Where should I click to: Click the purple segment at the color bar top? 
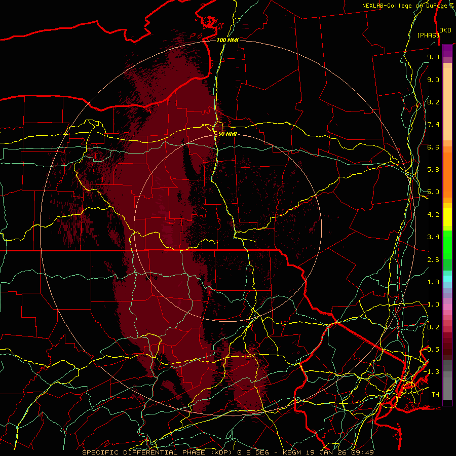[x=447, y=51]
